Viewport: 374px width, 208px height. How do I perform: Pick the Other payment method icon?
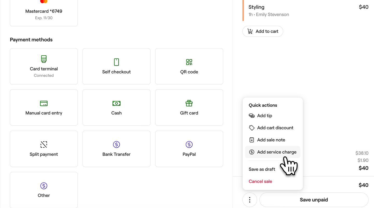(x=44, y=186)
